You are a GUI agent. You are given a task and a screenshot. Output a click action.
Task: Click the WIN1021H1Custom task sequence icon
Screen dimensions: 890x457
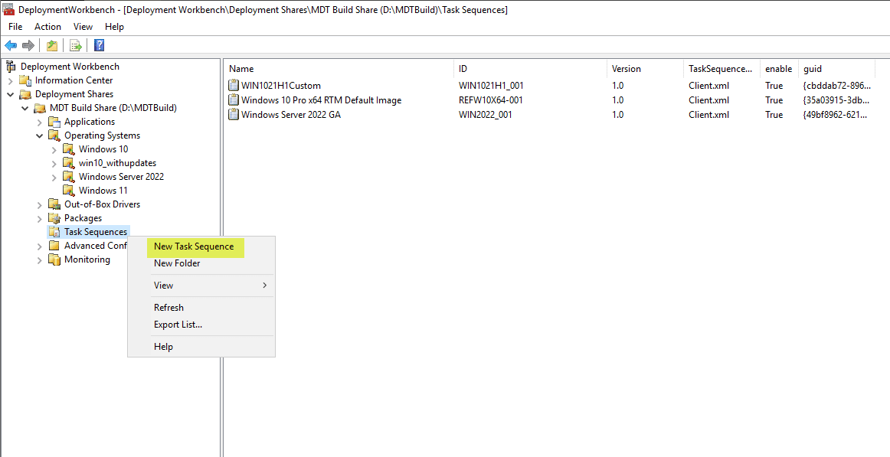pyautogui.click(x=234, y=85)
